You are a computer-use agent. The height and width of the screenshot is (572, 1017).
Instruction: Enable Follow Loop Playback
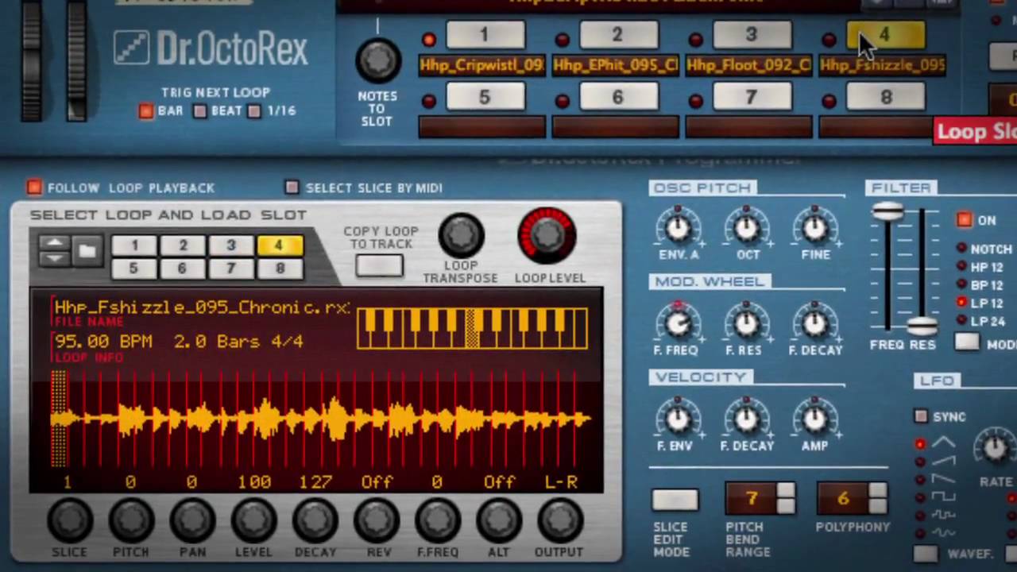point(34,187)
